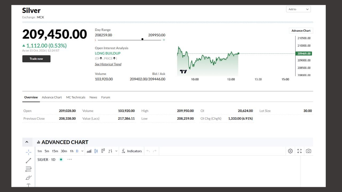The height and width of the screenshot is (192, 342).
Task: Pick the trend line drawing tool
Action: point(28,161)
